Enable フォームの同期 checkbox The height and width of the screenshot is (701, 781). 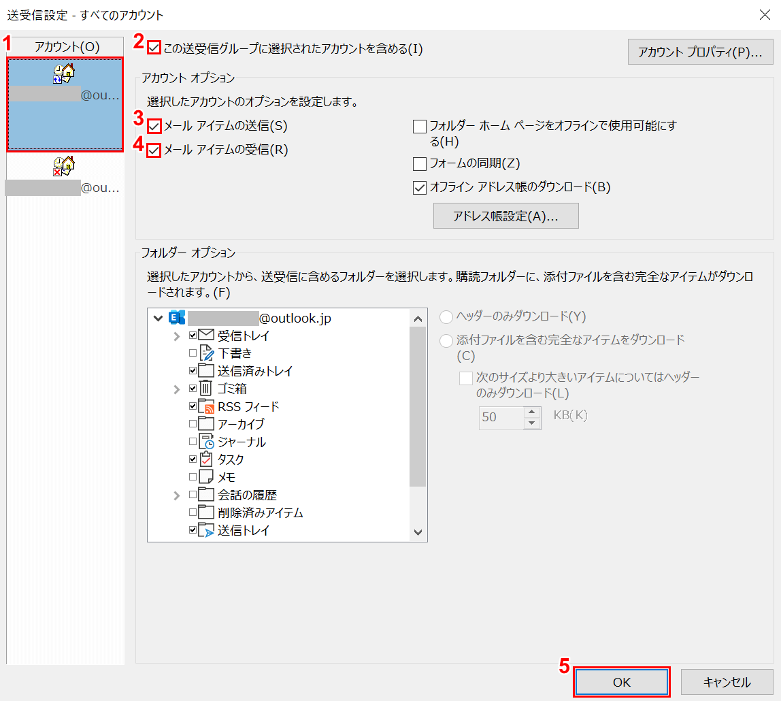pyautogui.click(x=420, y=163)
